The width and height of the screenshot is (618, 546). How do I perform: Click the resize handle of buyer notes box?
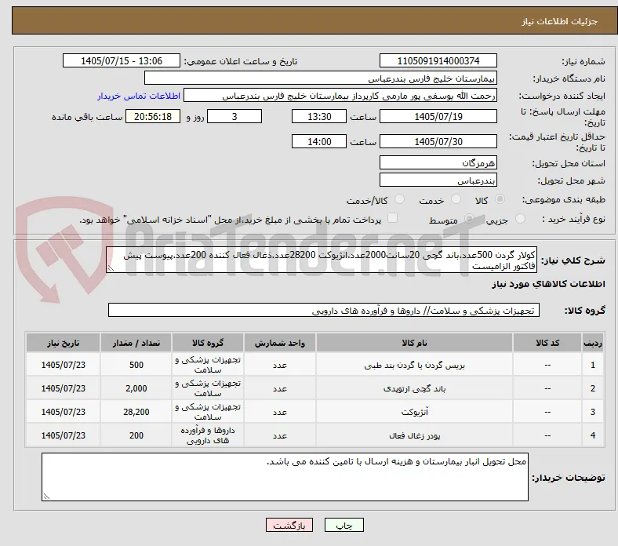pyautogui.click(x=46, y=497)
